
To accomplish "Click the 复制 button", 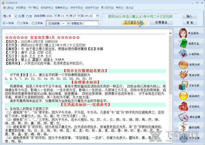I will (190, 23).
